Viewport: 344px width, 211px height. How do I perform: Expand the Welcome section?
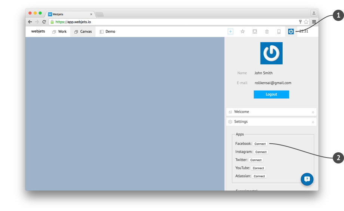click(x=271, y=112)
